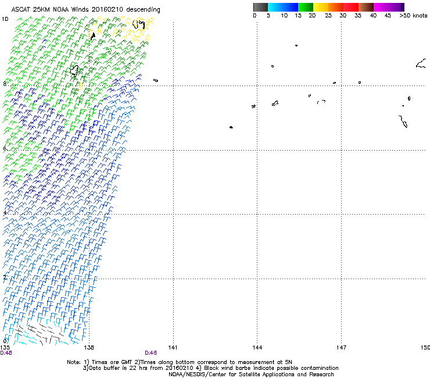Screen dimensions: 430x378
Task: Click the magenta-purple 40-50 knots legend band
Action: coord(389,7)
